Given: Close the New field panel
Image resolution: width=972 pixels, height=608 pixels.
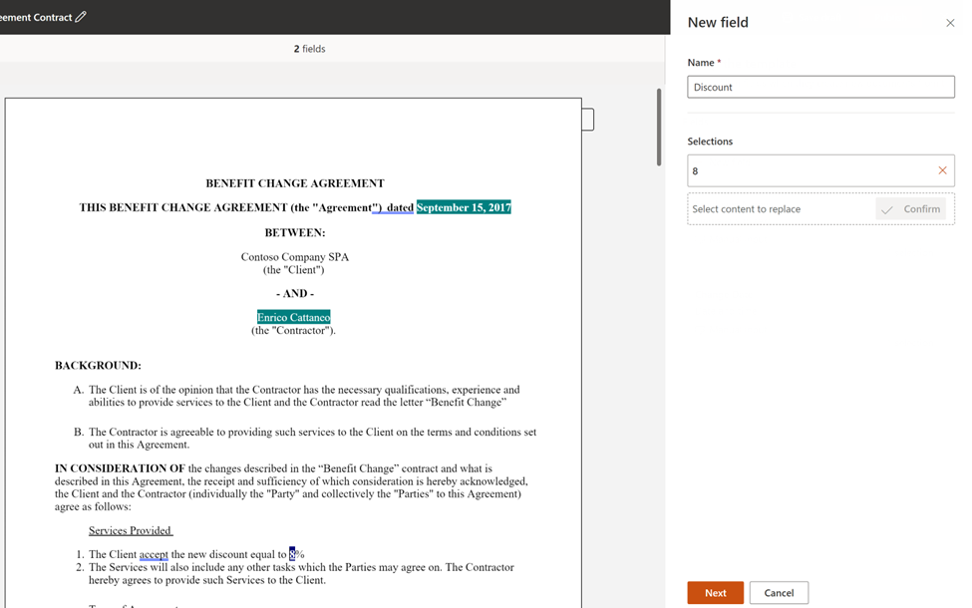Looking at the screenshot, I should (949, 23).
